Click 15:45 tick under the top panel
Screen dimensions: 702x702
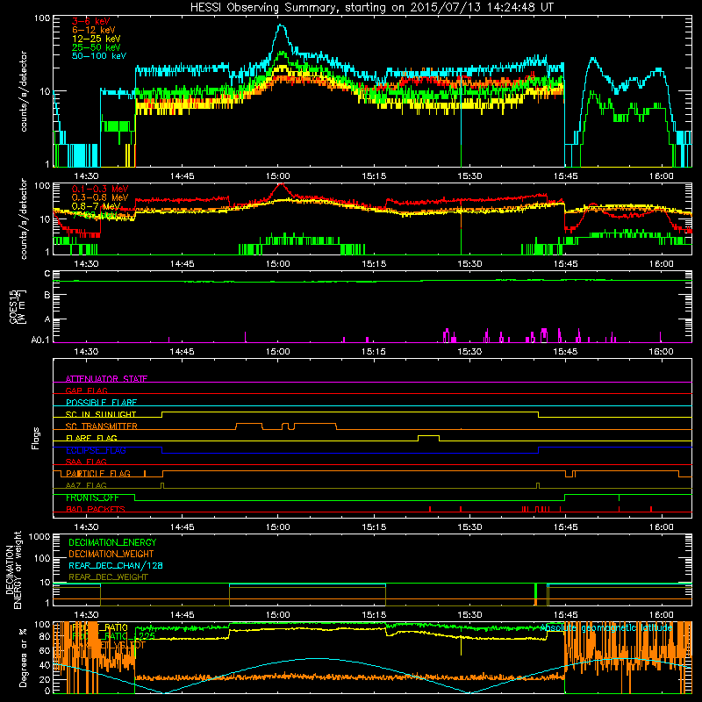[x=565, y=176]
